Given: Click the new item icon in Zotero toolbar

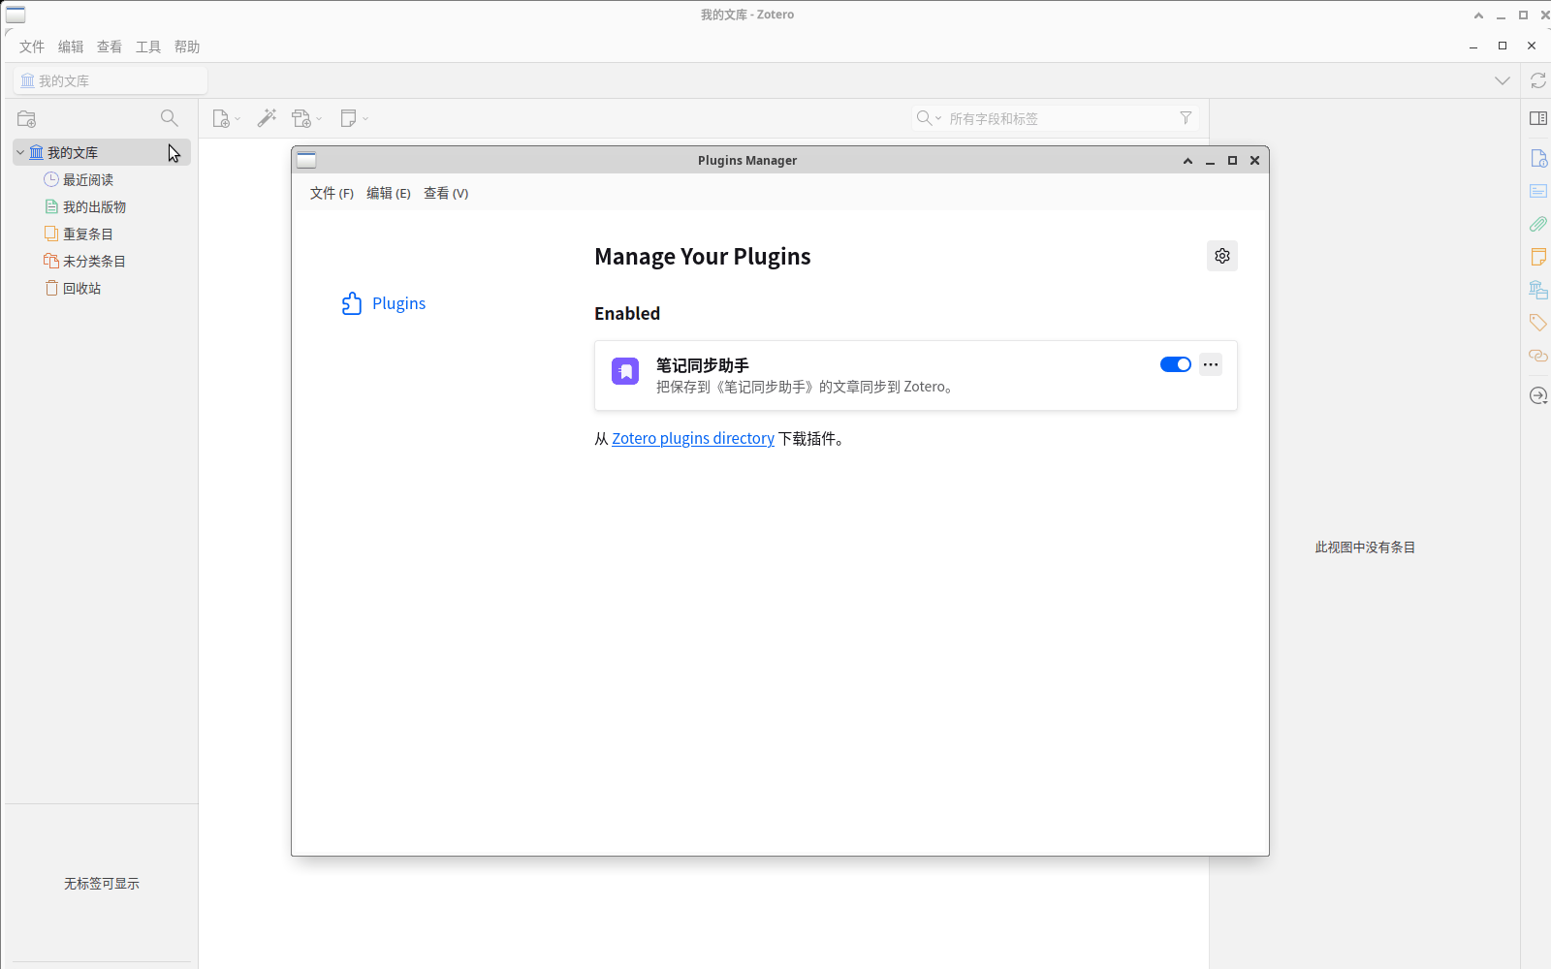Looking at the screenshot, I should click(x=221, y=118).
